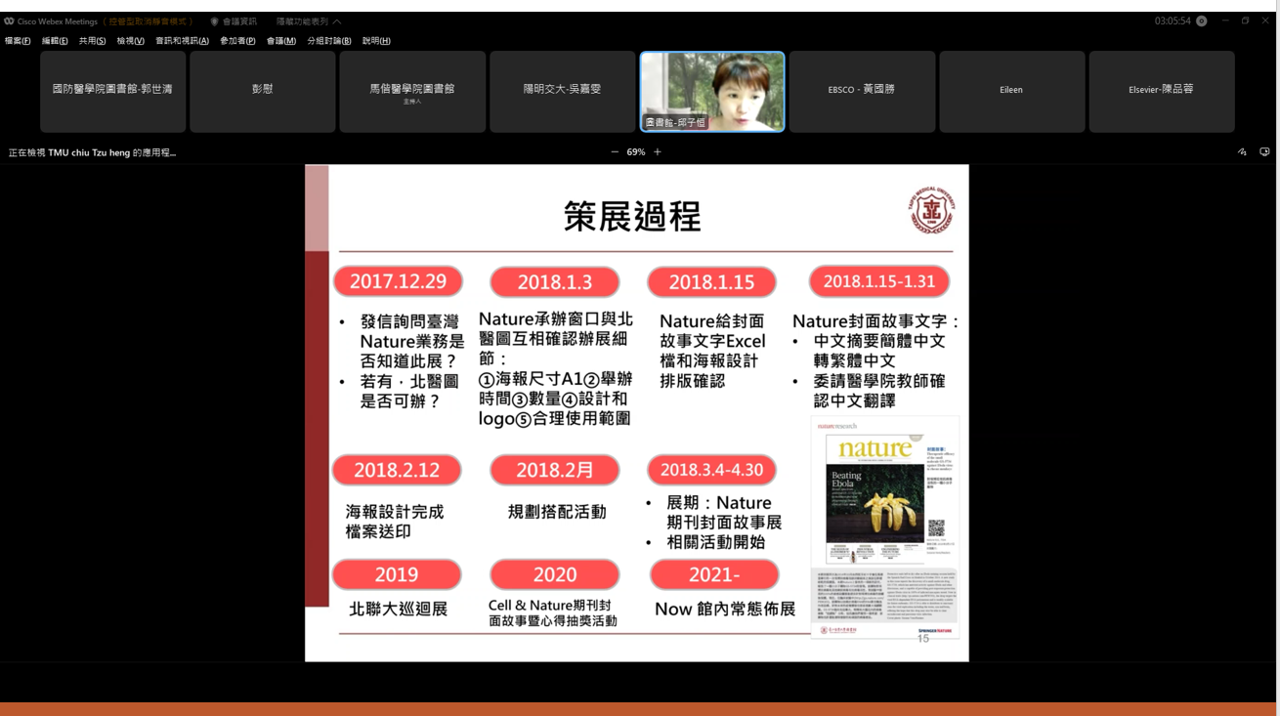Viewport: 1280px width, 716px height.
Task: Click the text 海報設計完成 檔案送印
Action: click(x=395, y=522)
